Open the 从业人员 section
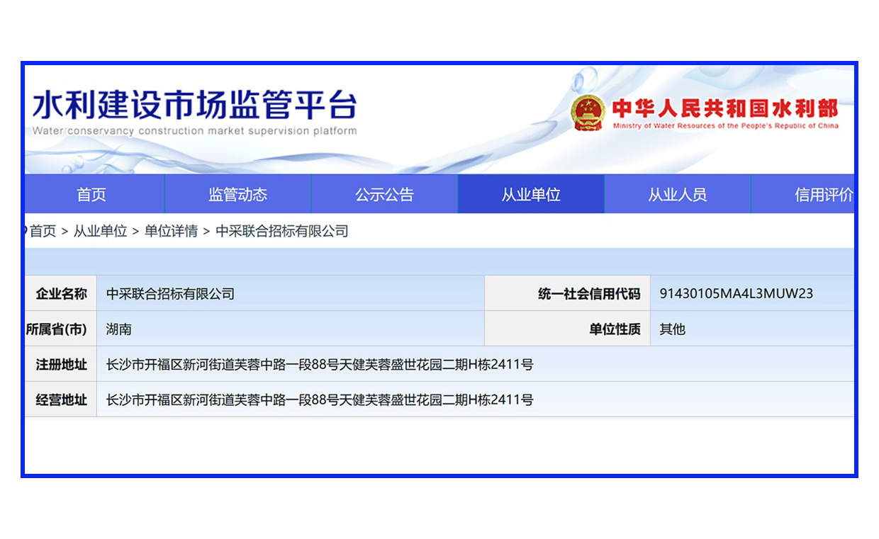 tap(678, 194)
